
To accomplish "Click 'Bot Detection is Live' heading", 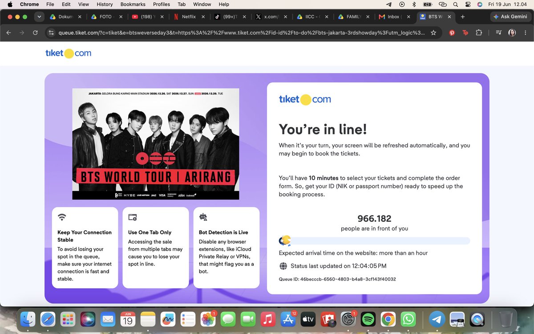I will click(223, 232).
